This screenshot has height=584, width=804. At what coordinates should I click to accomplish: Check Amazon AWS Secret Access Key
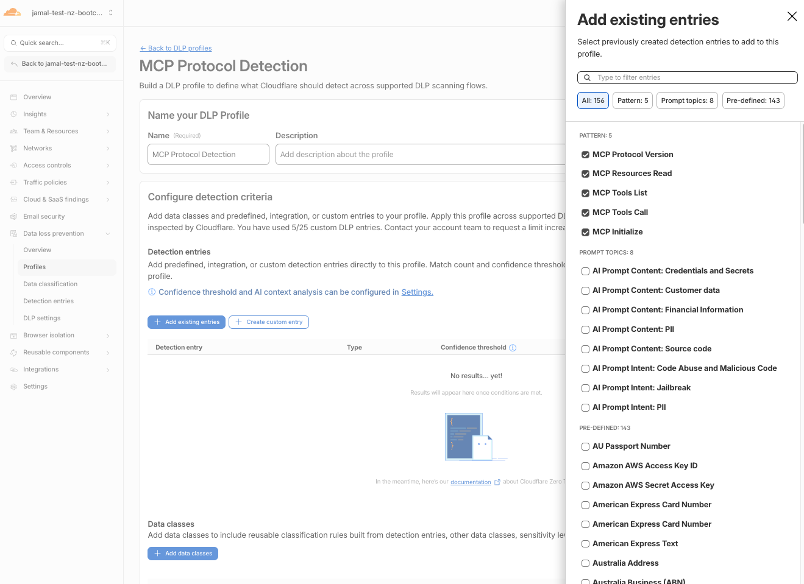[585, 486]
